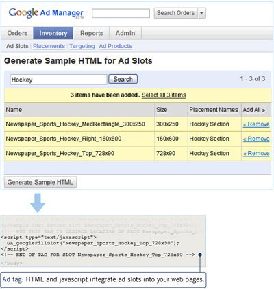Remove the Newspaper_Sports_Hockey_MedRectangle_300x250 slot
The width and height of the screenshot is (274, 289).
[x=256, y=124]
